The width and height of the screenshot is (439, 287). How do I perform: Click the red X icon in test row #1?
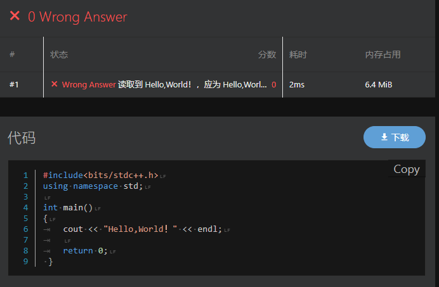[55, 84]
